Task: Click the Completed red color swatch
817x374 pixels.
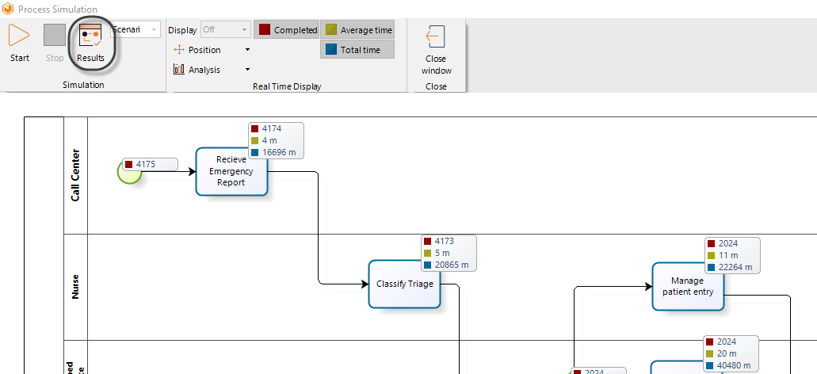Action: pos(265,29)
